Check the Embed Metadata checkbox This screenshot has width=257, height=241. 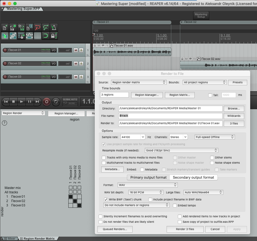pos(142,170)
